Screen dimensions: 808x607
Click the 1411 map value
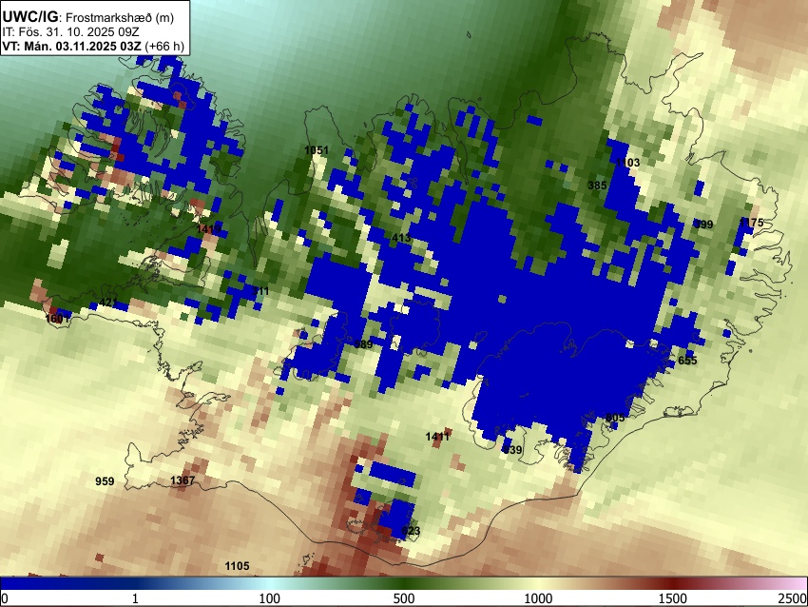437,437
